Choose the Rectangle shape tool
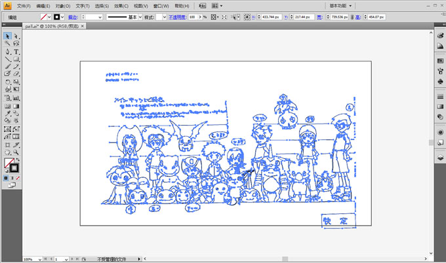The image size is (446, 263). 16,59
